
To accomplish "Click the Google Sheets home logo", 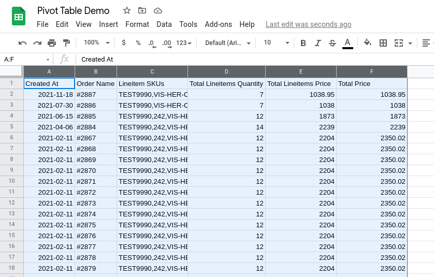I will click(x=19, y=17).
